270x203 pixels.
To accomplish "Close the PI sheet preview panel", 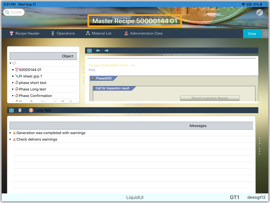I will click(89, 51).
